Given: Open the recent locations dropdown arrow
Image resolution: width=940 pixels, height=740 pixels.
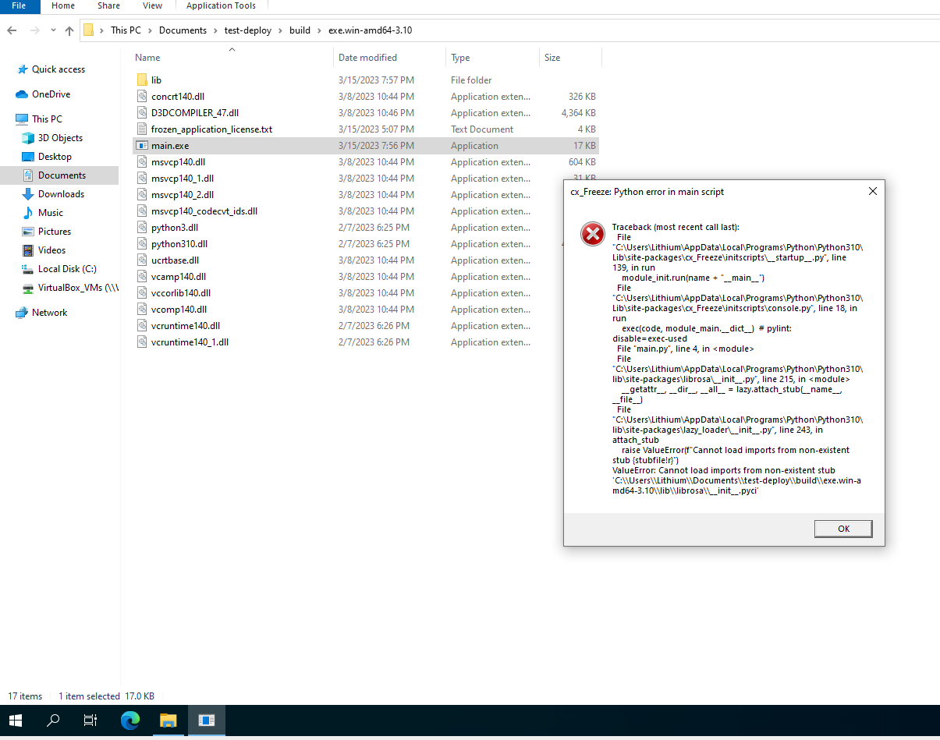Looking at the screenshot, I should click(53, 30).
